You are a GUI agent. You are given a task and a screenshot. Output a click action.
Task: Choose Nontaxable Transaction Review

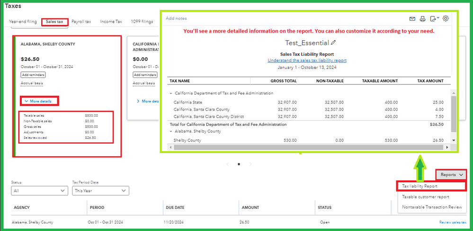coord(432,207)
